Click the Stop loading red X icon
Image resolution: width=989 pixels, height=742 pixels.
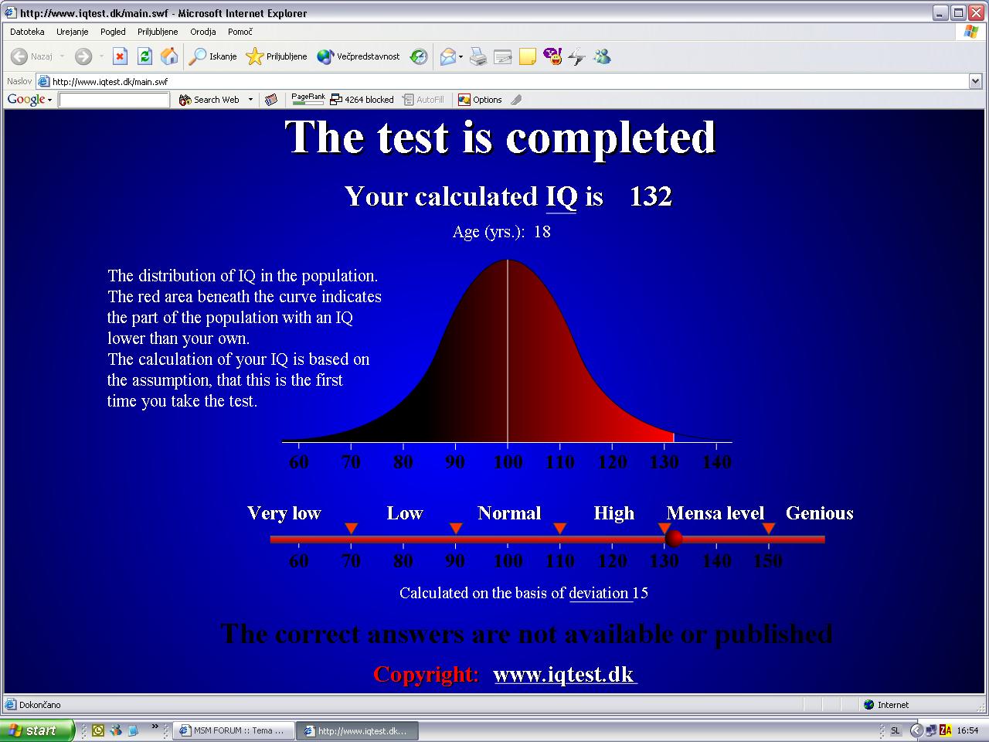(120, 56)
